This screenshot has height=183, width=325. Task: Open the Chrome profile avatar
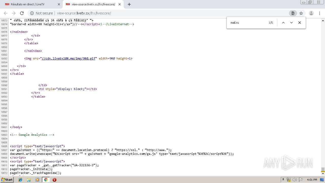311,13
